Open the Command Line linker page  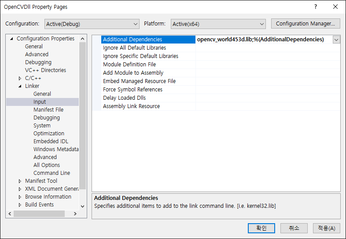coord(52,173)
